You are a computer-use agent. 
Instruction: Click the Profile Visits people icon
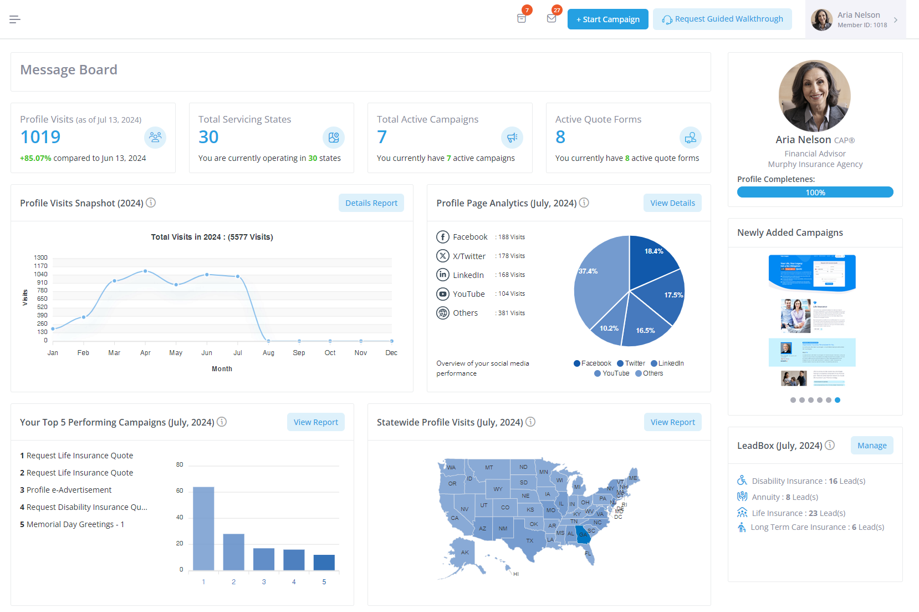pyautogui.click(x=155, y=137)
